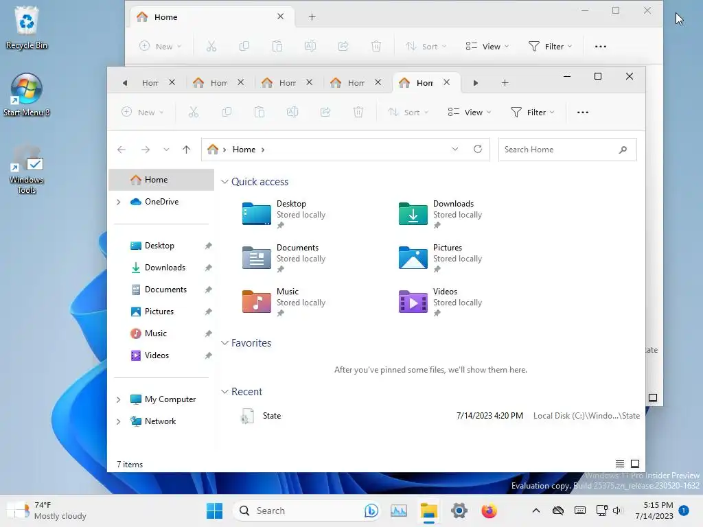Go up one folder level with Up arrow
The height and width of the screenshot is (527, 703).
pyautogui.click(x=187, y=150)
